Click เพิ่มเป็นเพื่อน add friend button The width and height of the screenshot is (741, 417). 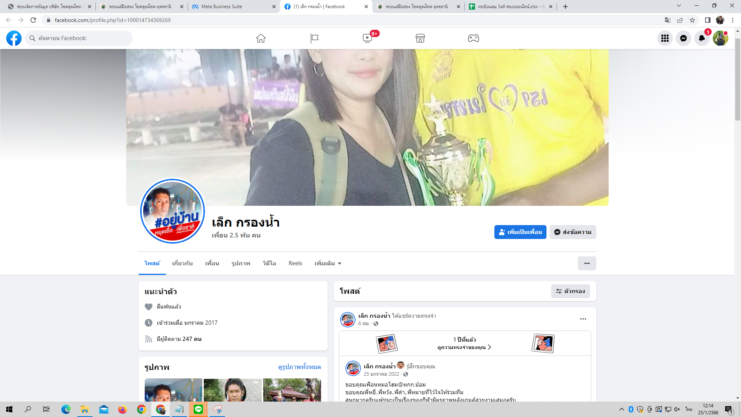(520, 232)
